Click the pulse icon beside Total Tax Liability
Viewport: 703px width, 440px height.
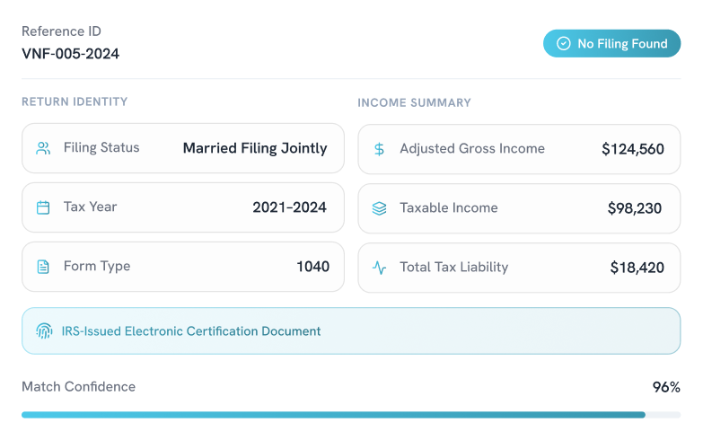pos(380,268)
